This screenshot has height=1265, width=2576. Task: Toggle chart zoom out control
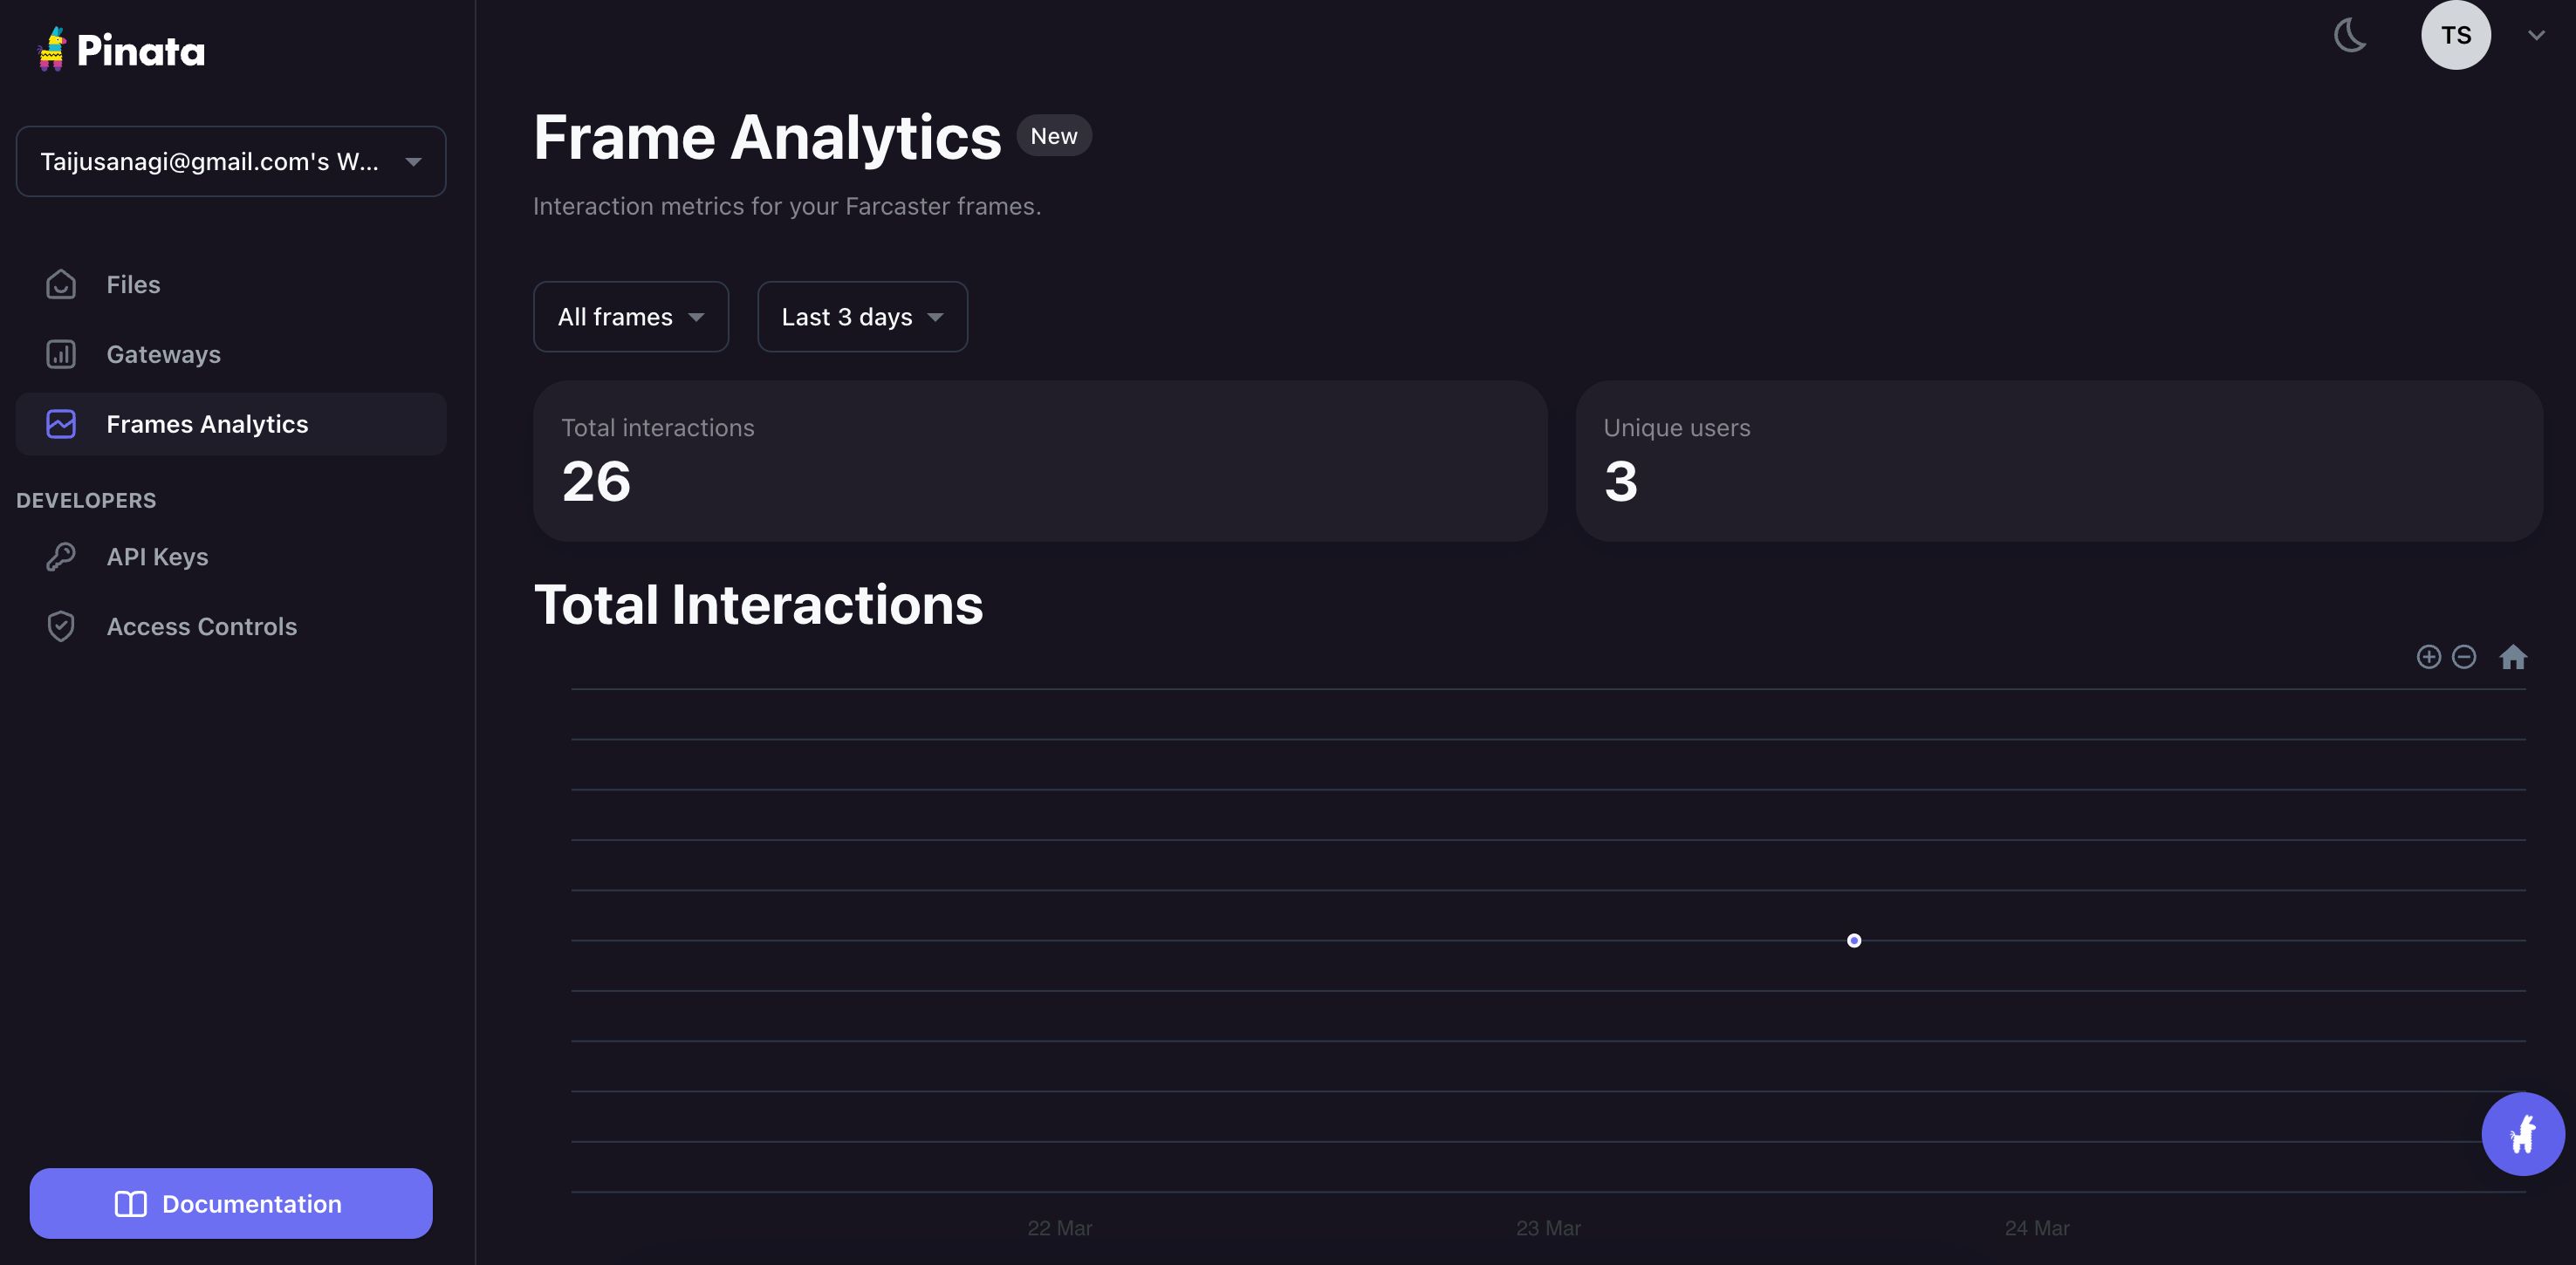point(2464,655)
